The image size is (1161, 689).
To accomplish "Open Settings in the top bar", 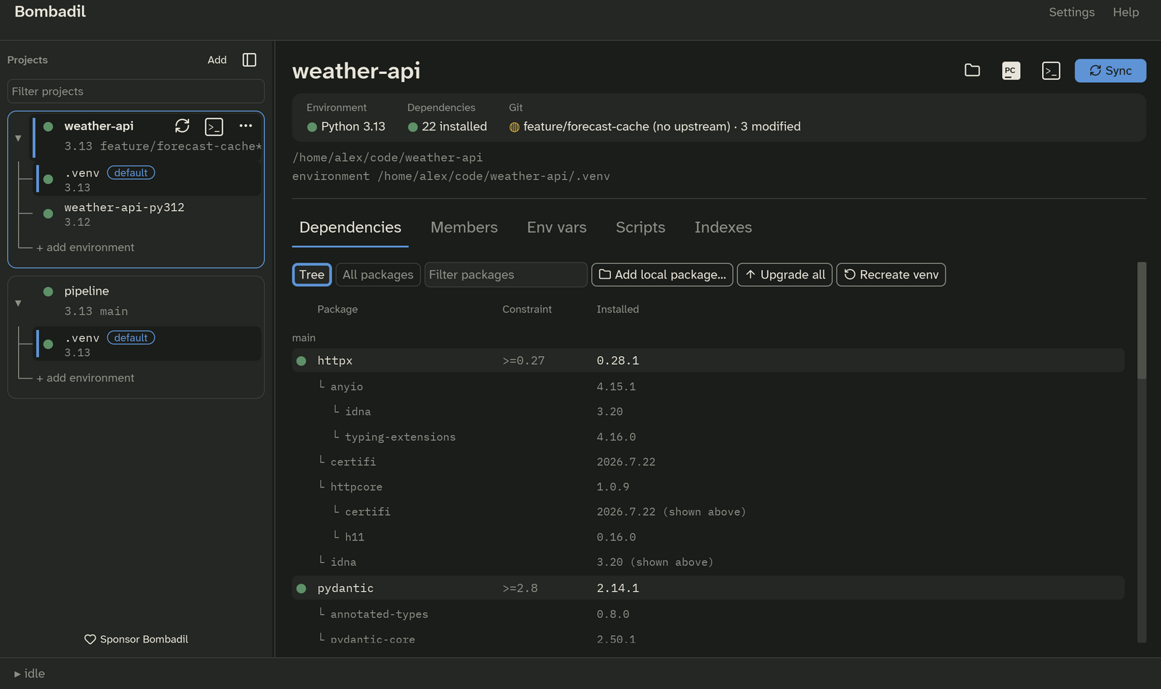I will [x=1072, y=12].
